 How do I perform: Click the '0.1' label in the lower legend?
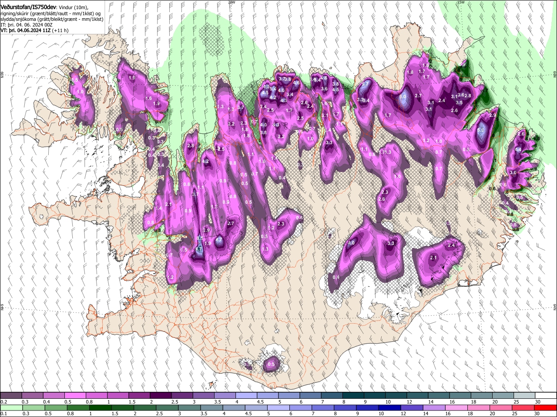(3, 414)
